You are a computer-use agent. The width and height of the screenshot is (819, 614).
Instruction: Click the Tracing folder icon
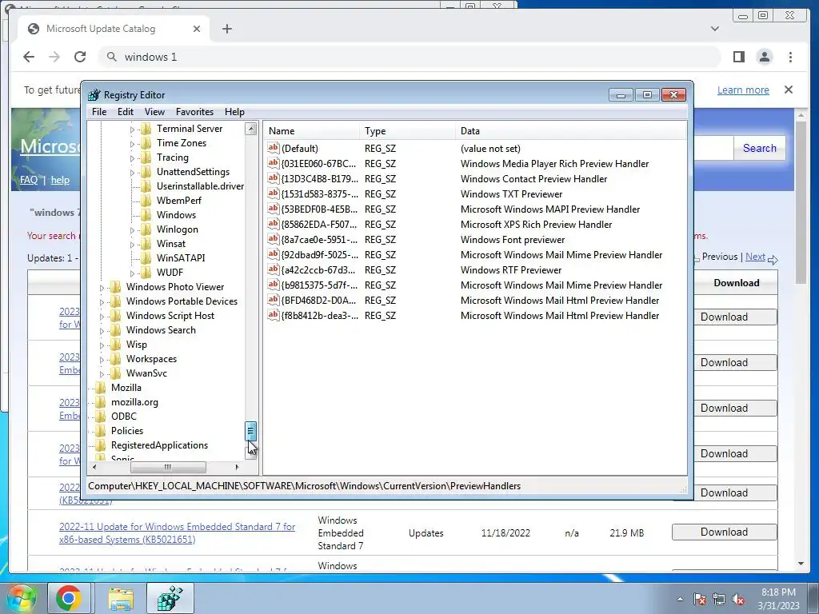146,157
